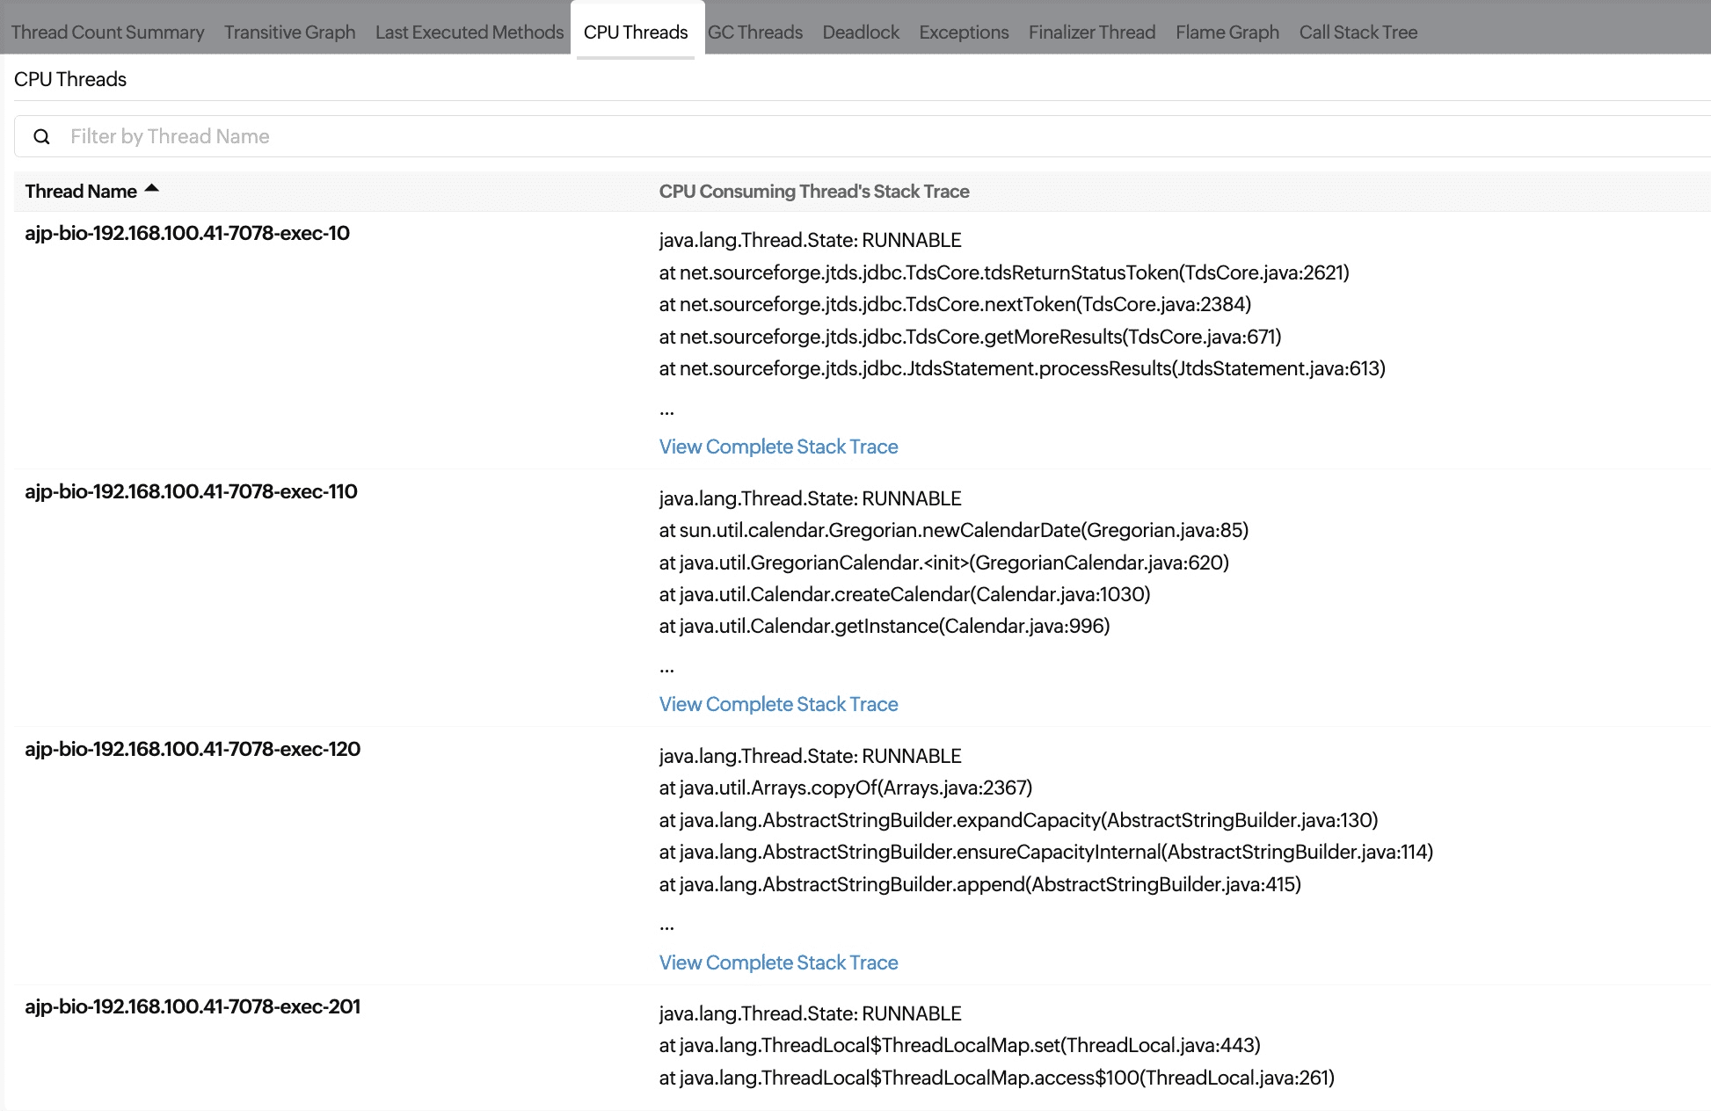Expand exec-120 stack trace details

778,960
